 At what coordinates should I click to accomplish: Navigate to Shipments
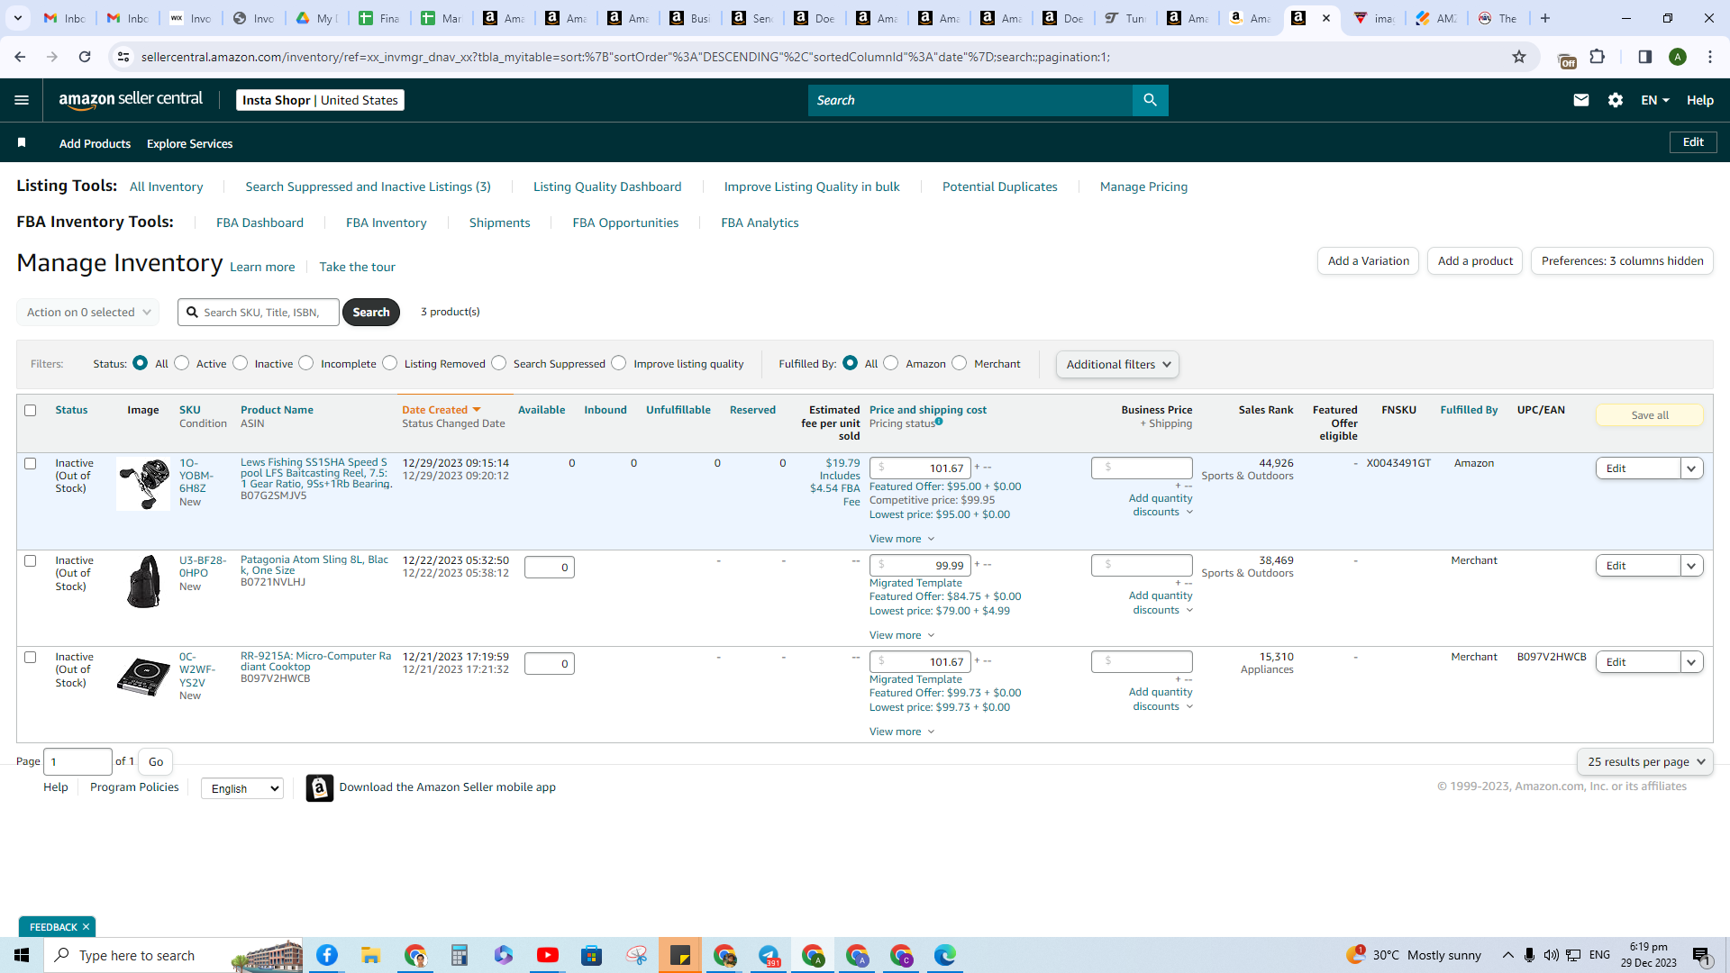pos(499,223)
